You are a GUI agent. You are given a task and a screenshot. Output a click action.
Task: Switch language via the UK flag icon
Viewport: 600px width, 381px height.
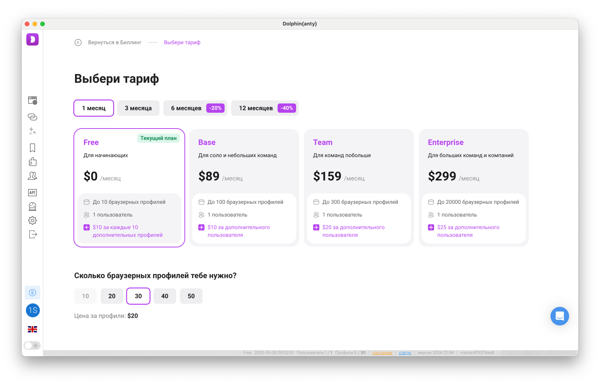point(32,329)
